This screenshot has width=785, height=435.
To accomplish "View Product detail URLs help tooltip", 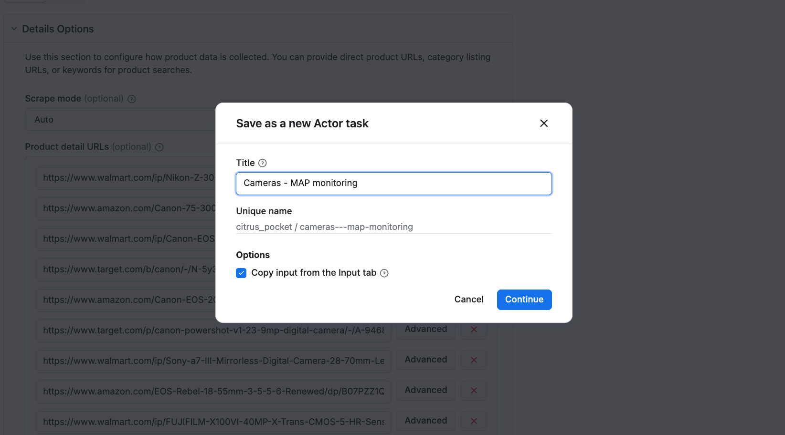I will tap(159, 147).
